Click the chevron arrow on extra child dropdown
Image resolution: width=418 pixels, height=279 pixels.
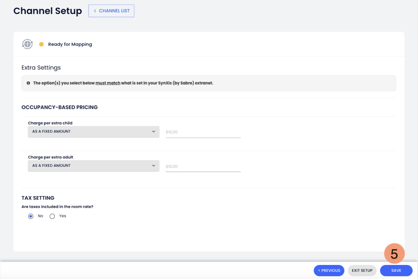click(x=154, y=131)
